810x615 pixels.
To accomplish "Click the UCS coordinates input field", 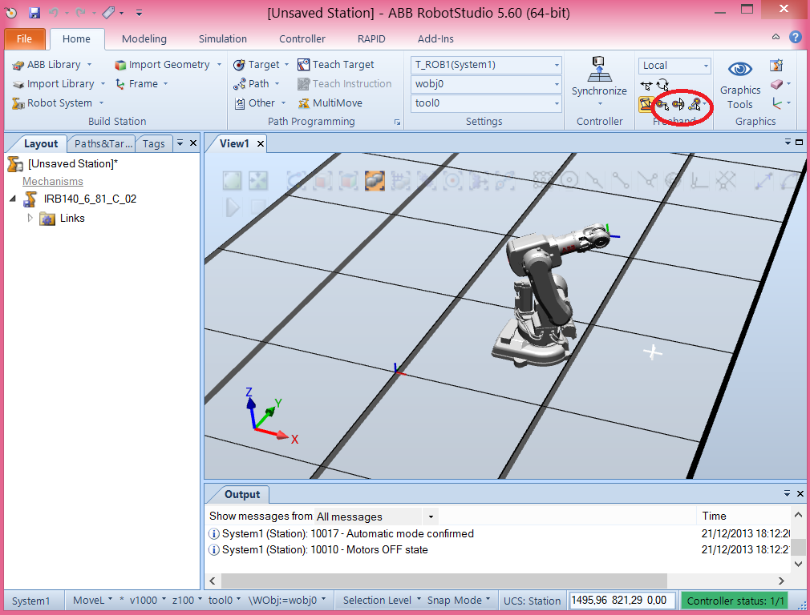I will (622, 599).
